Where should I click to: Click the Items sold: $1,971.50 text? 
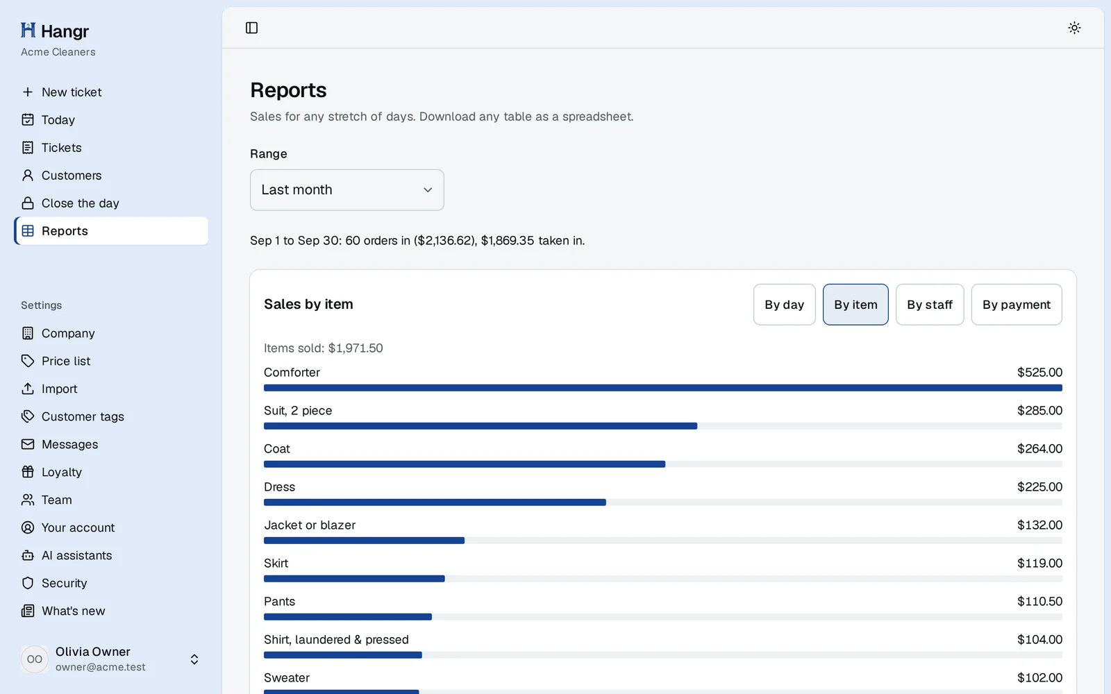pos(324,348)
